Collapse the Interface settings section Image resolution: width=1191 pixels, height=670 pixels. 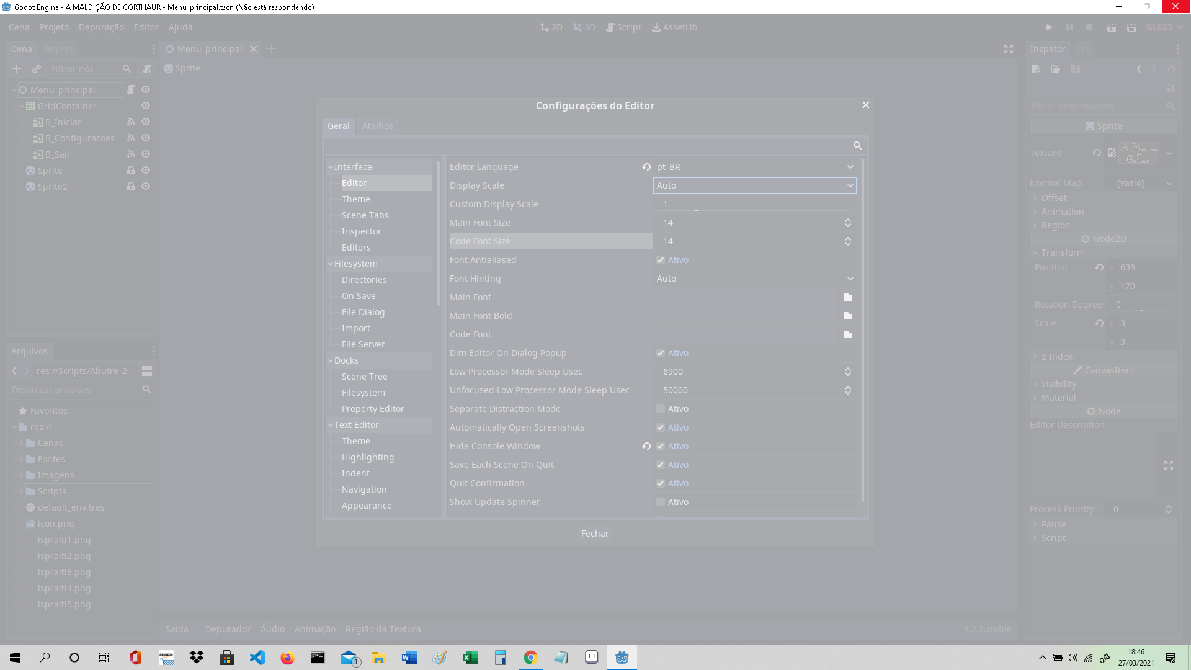[x=331, y=166]
